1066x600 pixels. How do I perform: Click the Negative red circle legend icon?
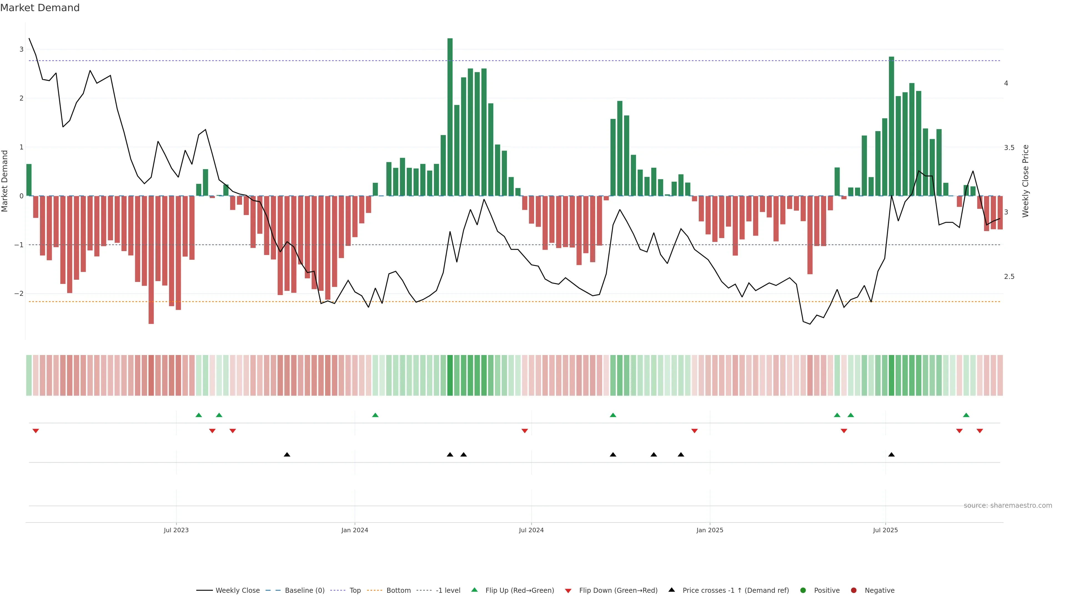point(854,591)
